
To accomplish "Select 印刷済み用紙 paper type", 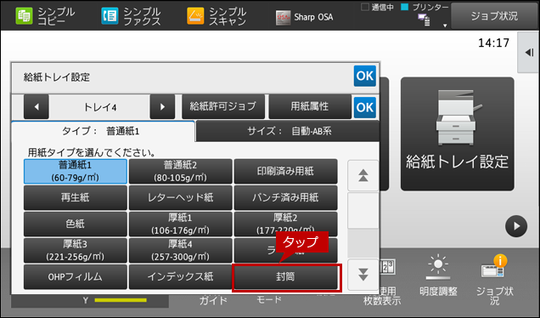I will 285,172.
